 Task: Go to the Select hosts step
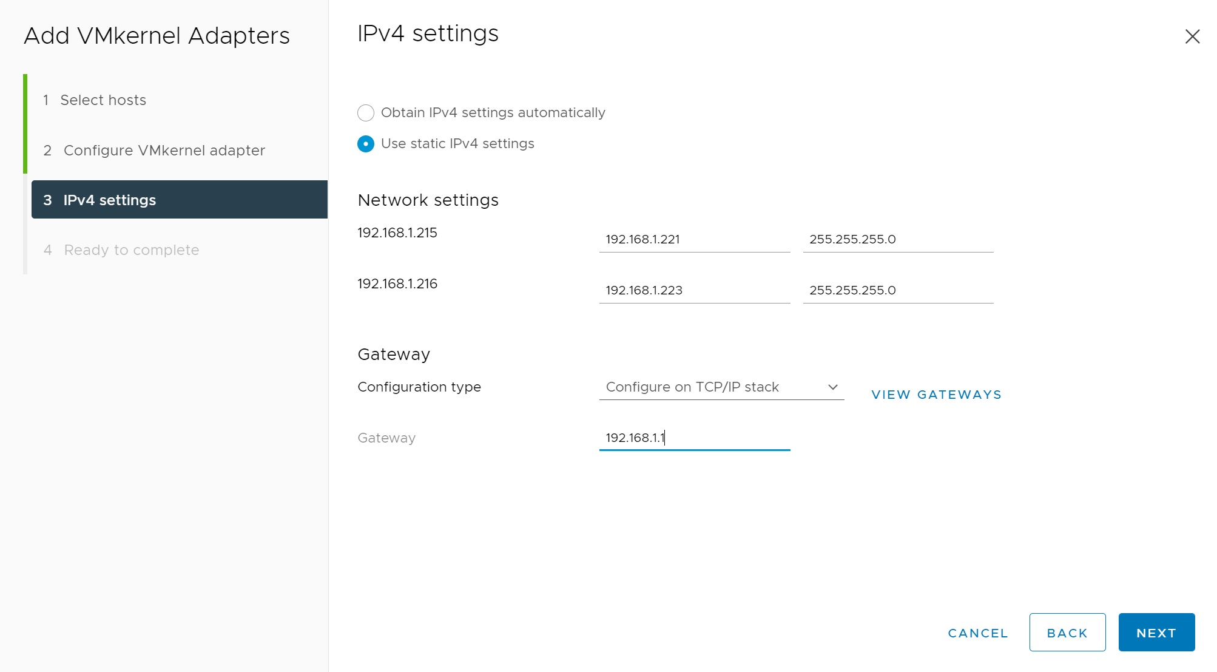(103, 100)
